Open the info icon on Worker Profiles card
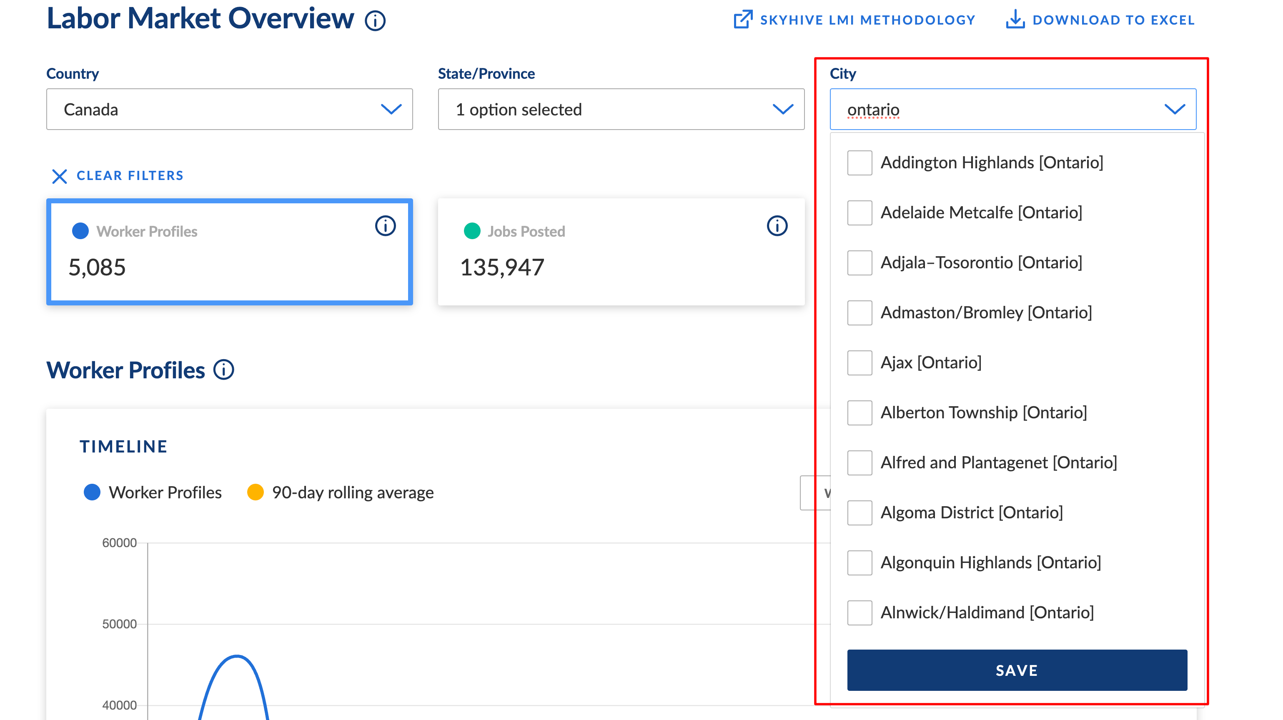 385,225
